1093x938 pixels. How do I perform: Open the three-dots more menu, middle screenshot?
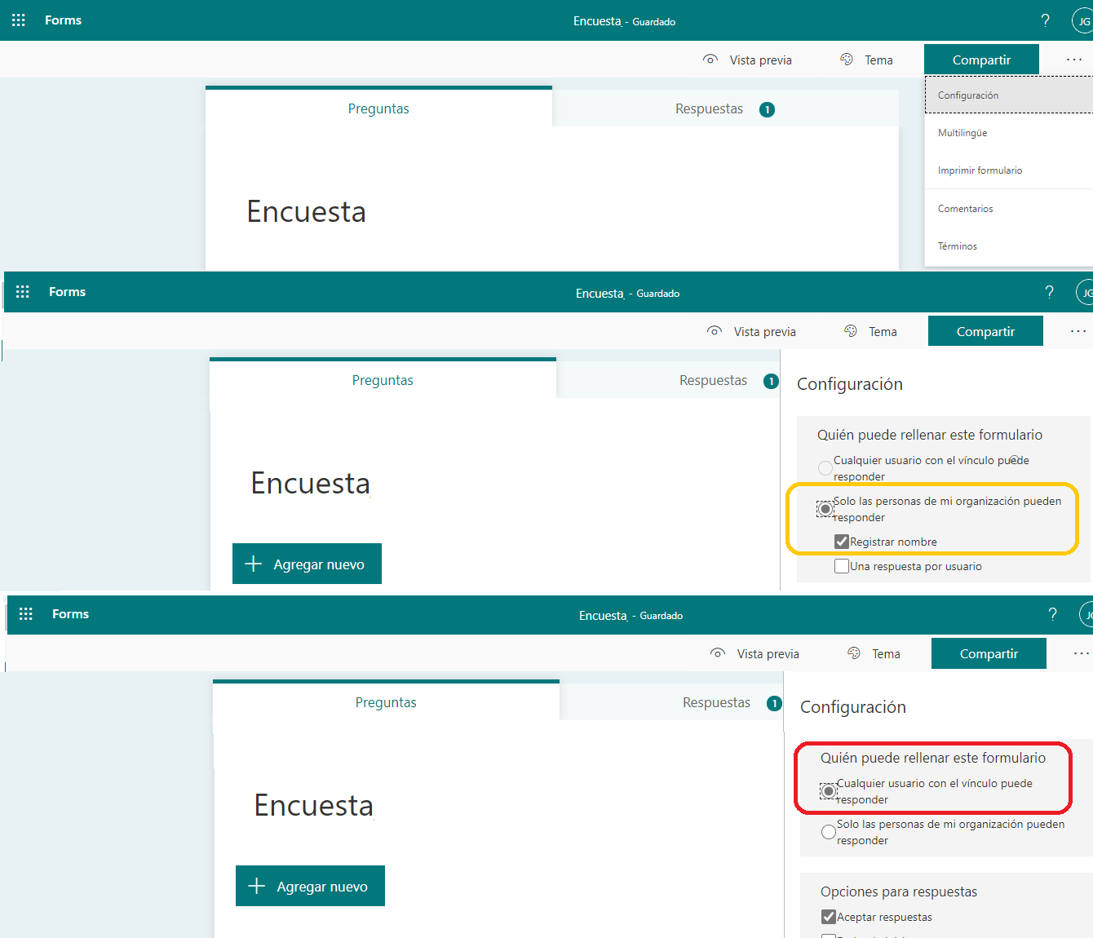[x=1078, y=331]
